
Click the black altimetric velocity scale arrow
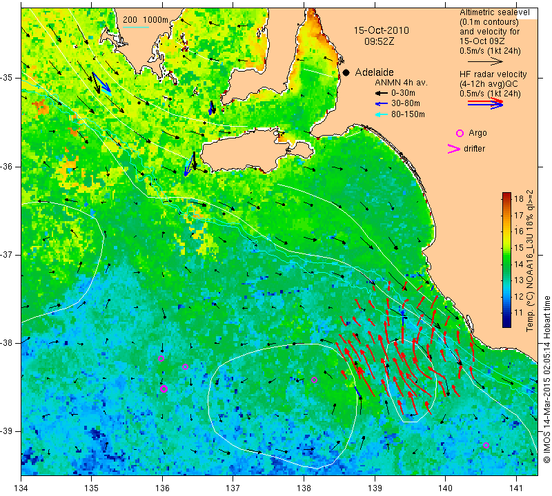coord(485,62)
